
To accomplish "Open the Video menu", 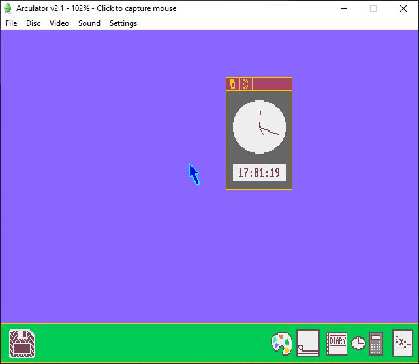I will (59, 23).
